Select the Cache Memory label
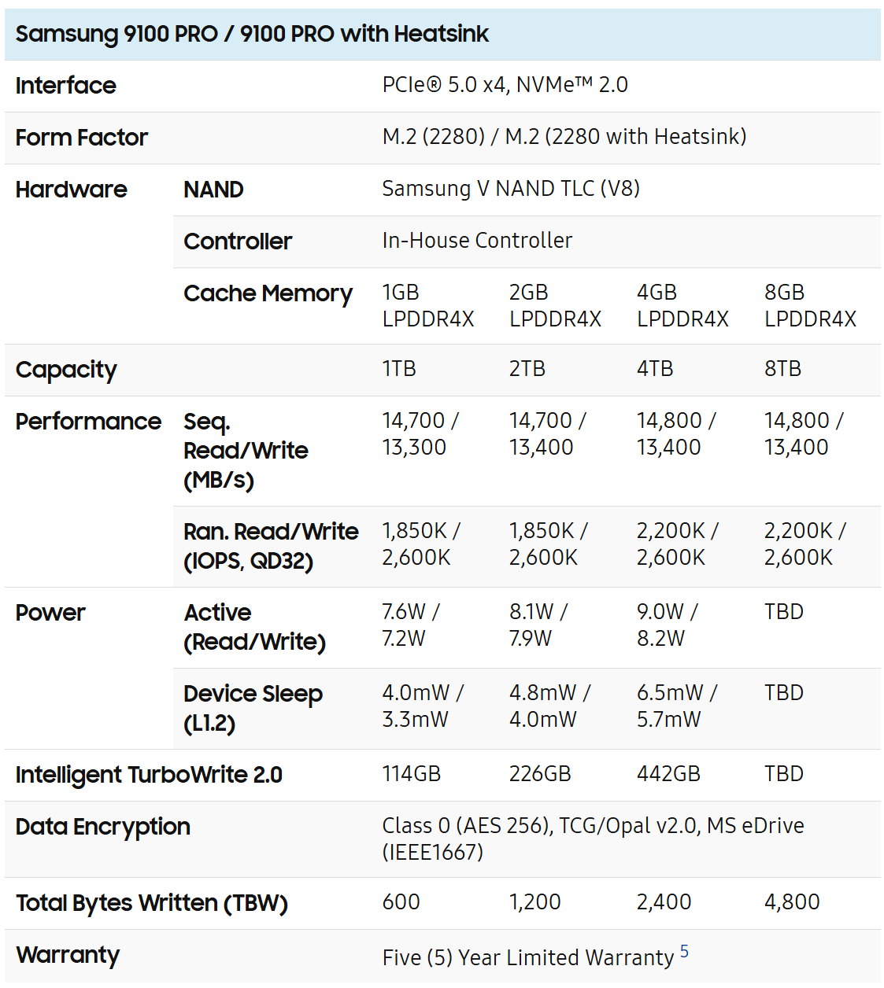 click(x=268, y=293)
